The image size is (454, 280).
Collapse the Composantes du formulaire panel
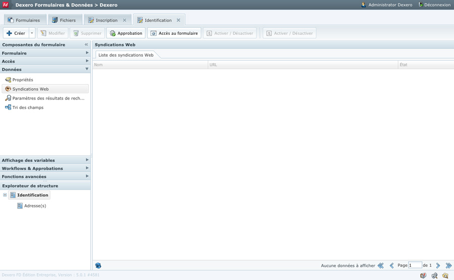[x=86, y=45]
